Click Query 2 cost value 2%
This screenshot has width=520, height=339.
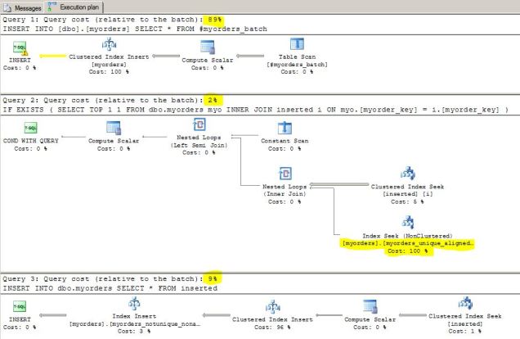tap(213, 100)
